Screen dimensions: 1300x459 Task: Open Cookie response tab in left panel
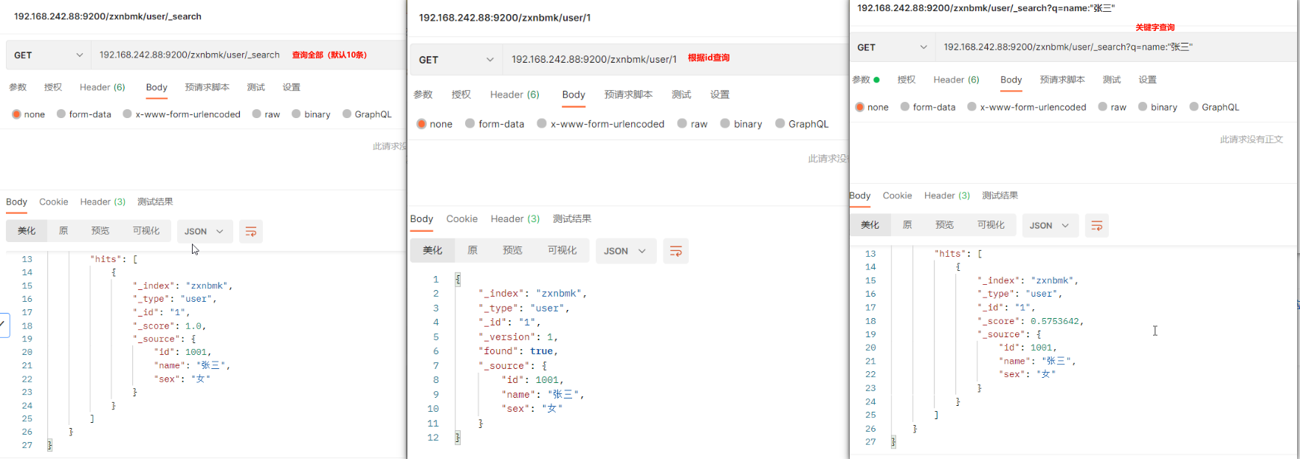[54, 201]
